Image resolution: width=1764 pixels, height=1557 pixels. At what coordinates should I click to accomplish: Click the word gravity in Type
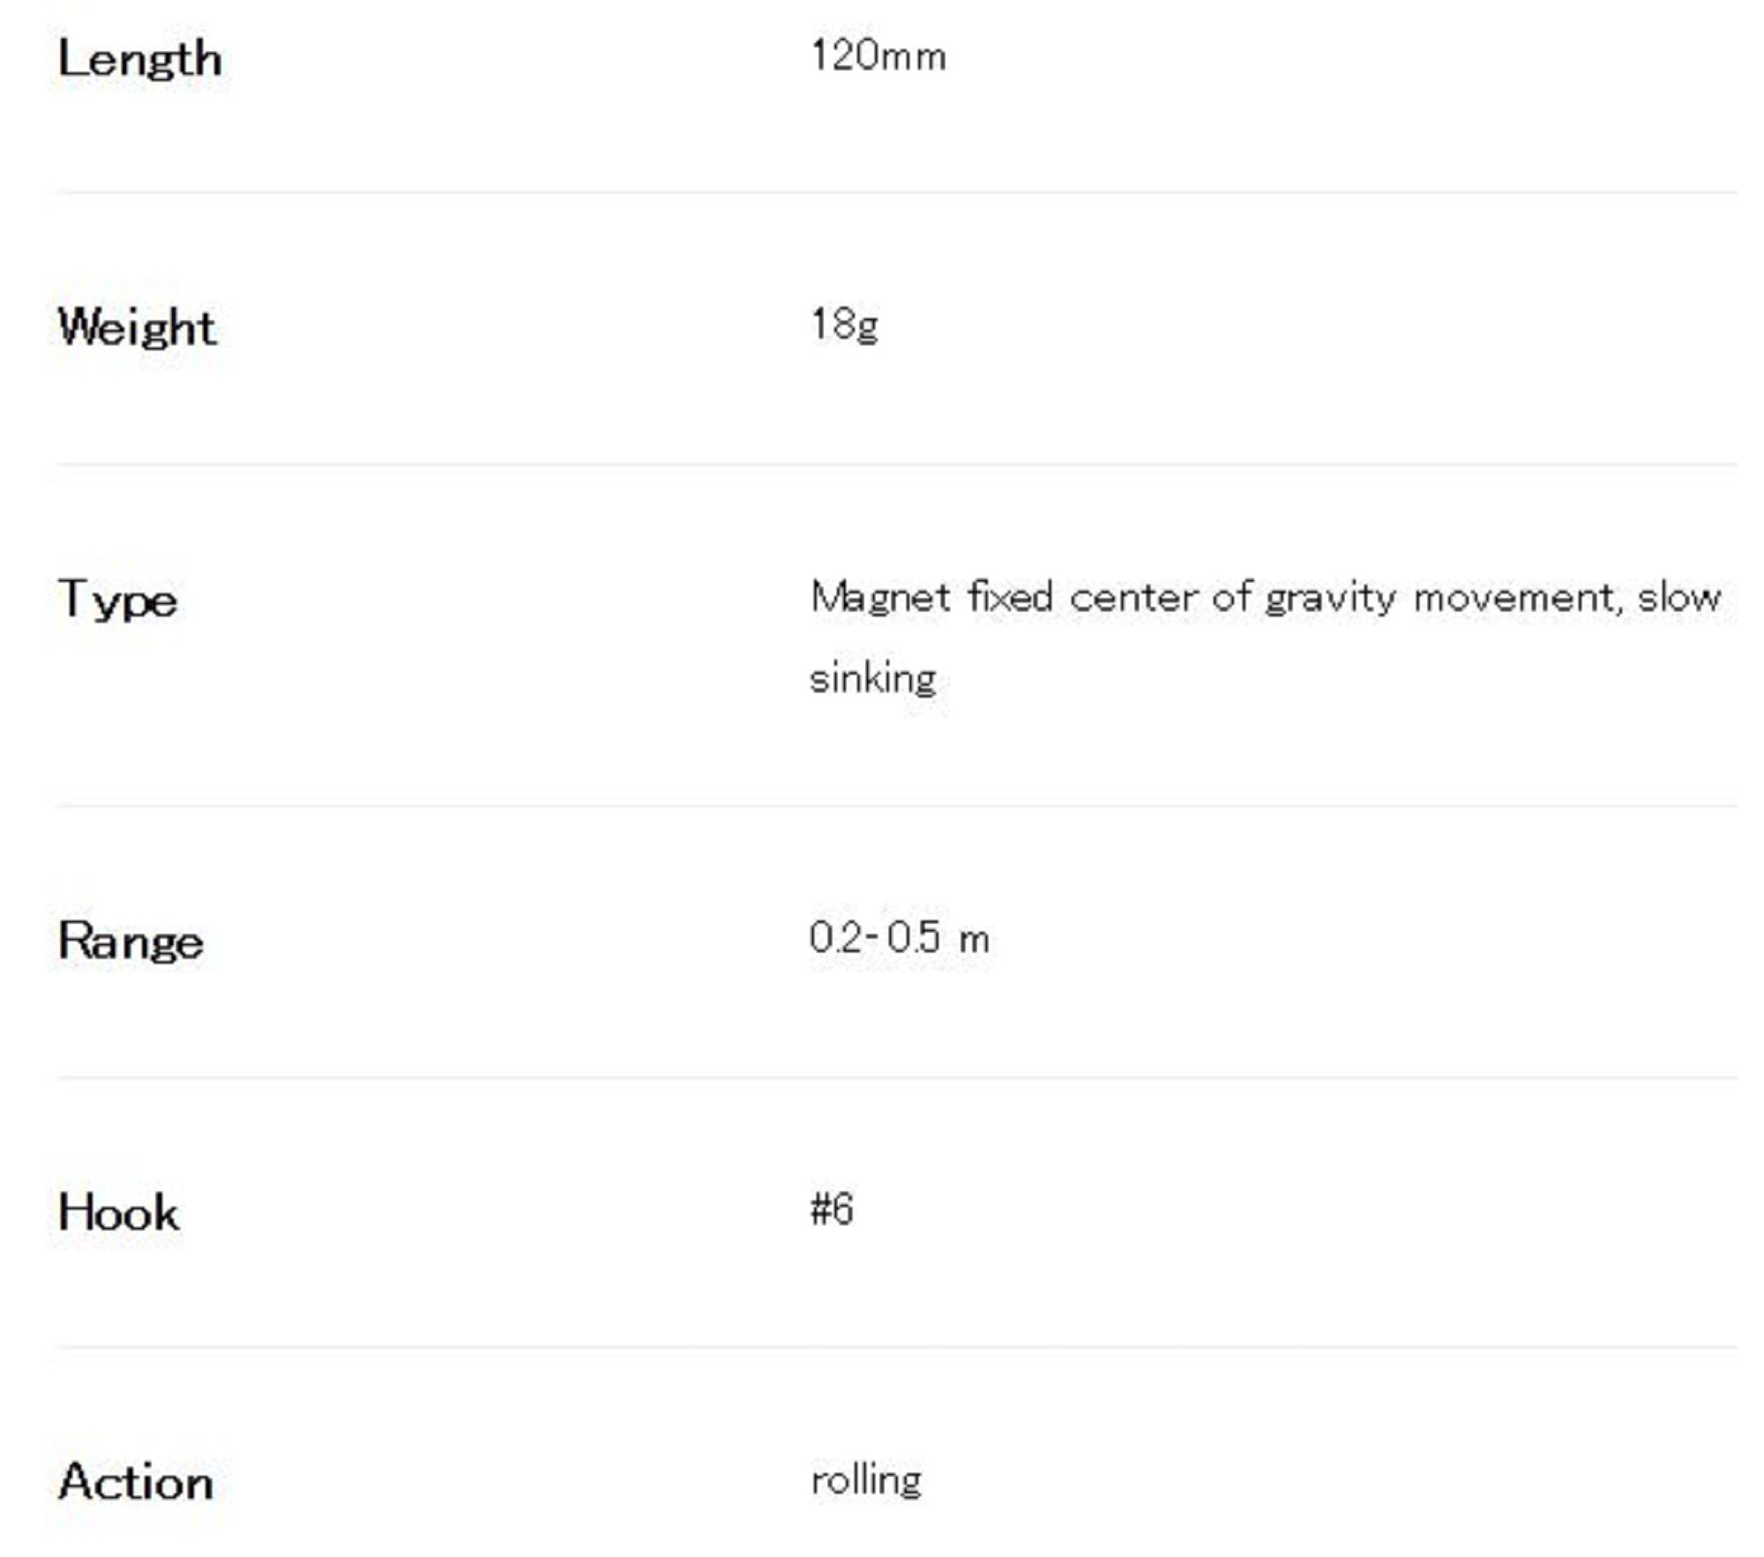1330,600
